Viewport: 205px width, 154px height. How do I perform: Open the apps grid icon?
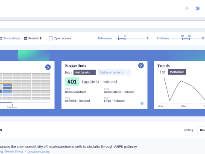pos(197,9)
